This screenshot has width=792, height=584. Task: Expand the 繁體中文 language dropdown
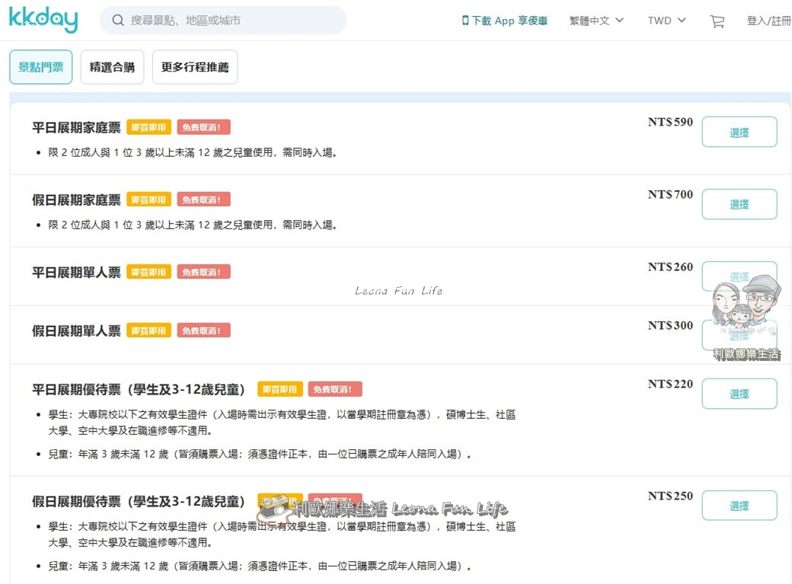tap(596, 21)
